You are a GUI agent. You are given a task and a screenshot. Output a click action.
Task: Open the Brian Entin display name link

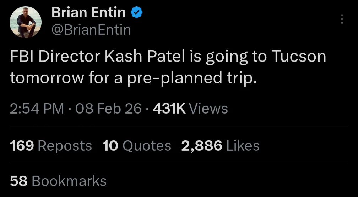(x=88, y=13)
